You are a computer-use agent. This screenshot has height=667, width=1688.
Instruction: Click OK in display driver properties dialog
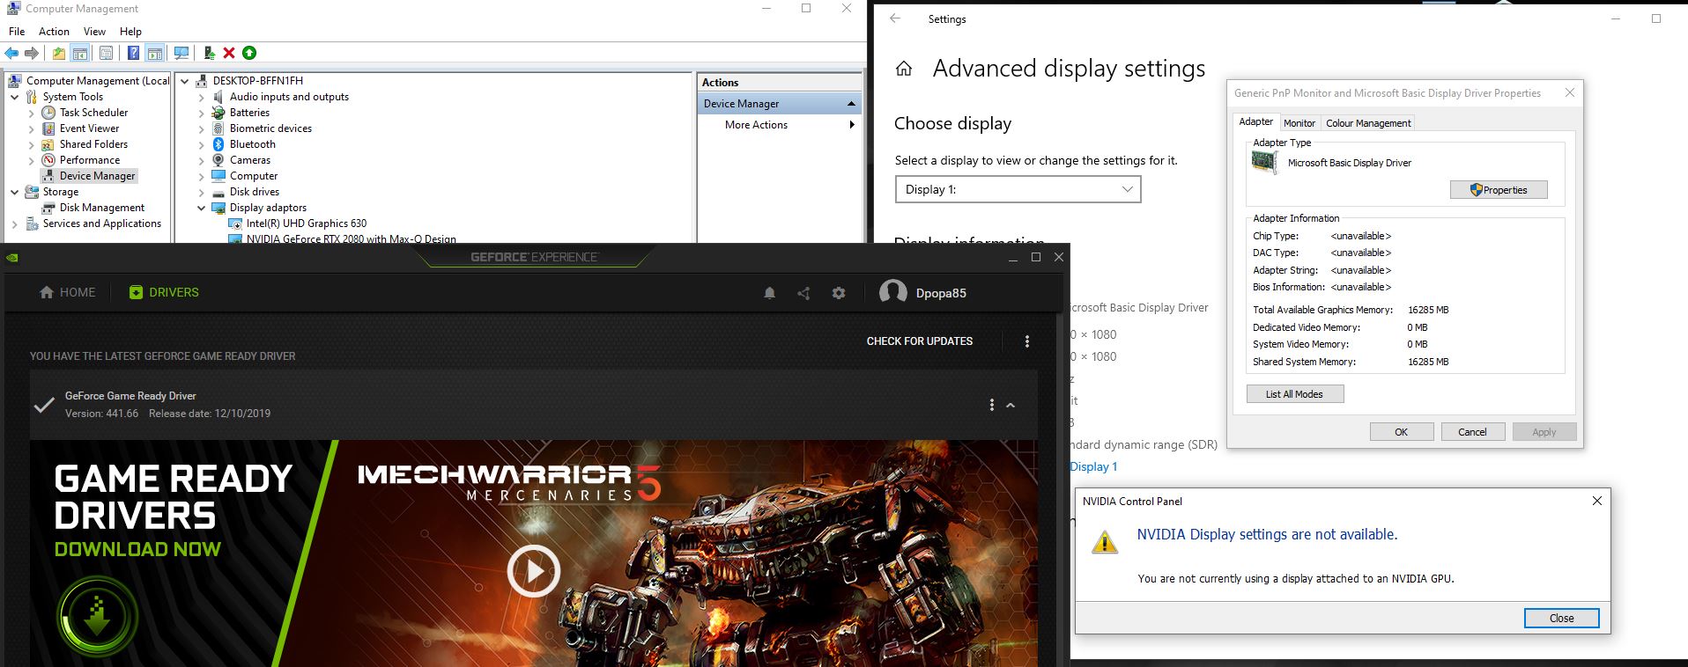(1401, 432)
